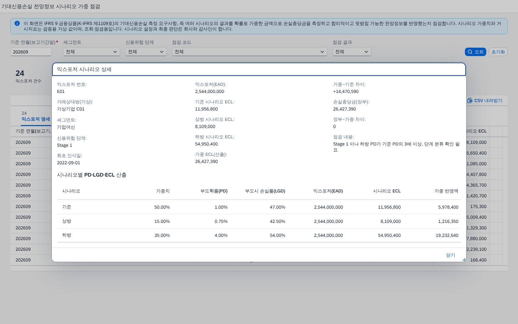The width and height of the screenshot is (518, 324).
Task: Click the dialog resize handle icon
Action: point(464,260)
